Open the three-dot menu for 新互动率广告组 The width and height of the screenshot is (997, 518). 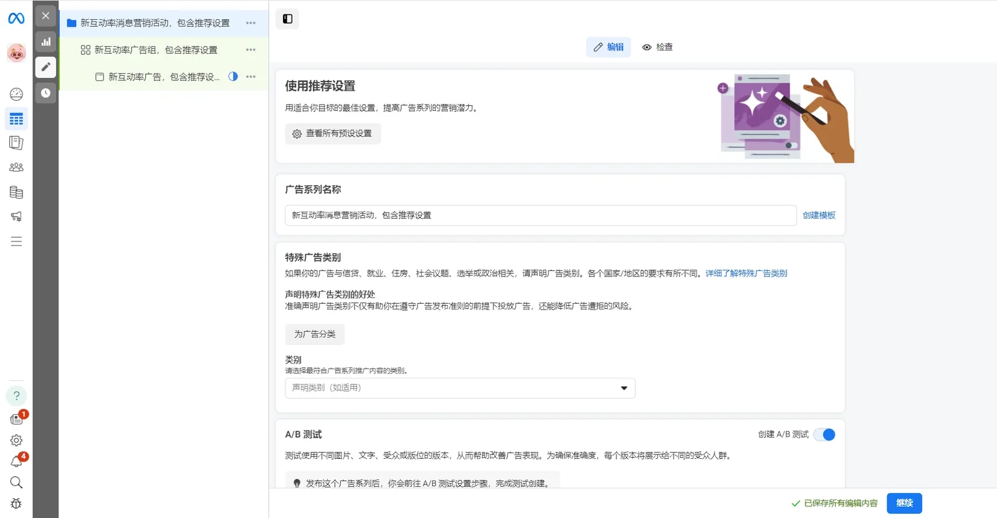click(250, 50)
